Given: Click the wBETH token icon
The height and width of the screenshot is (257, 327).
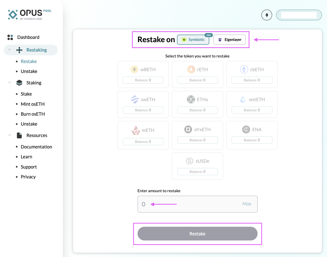Looking at the screenshot, I should click(x=134, y=69).
